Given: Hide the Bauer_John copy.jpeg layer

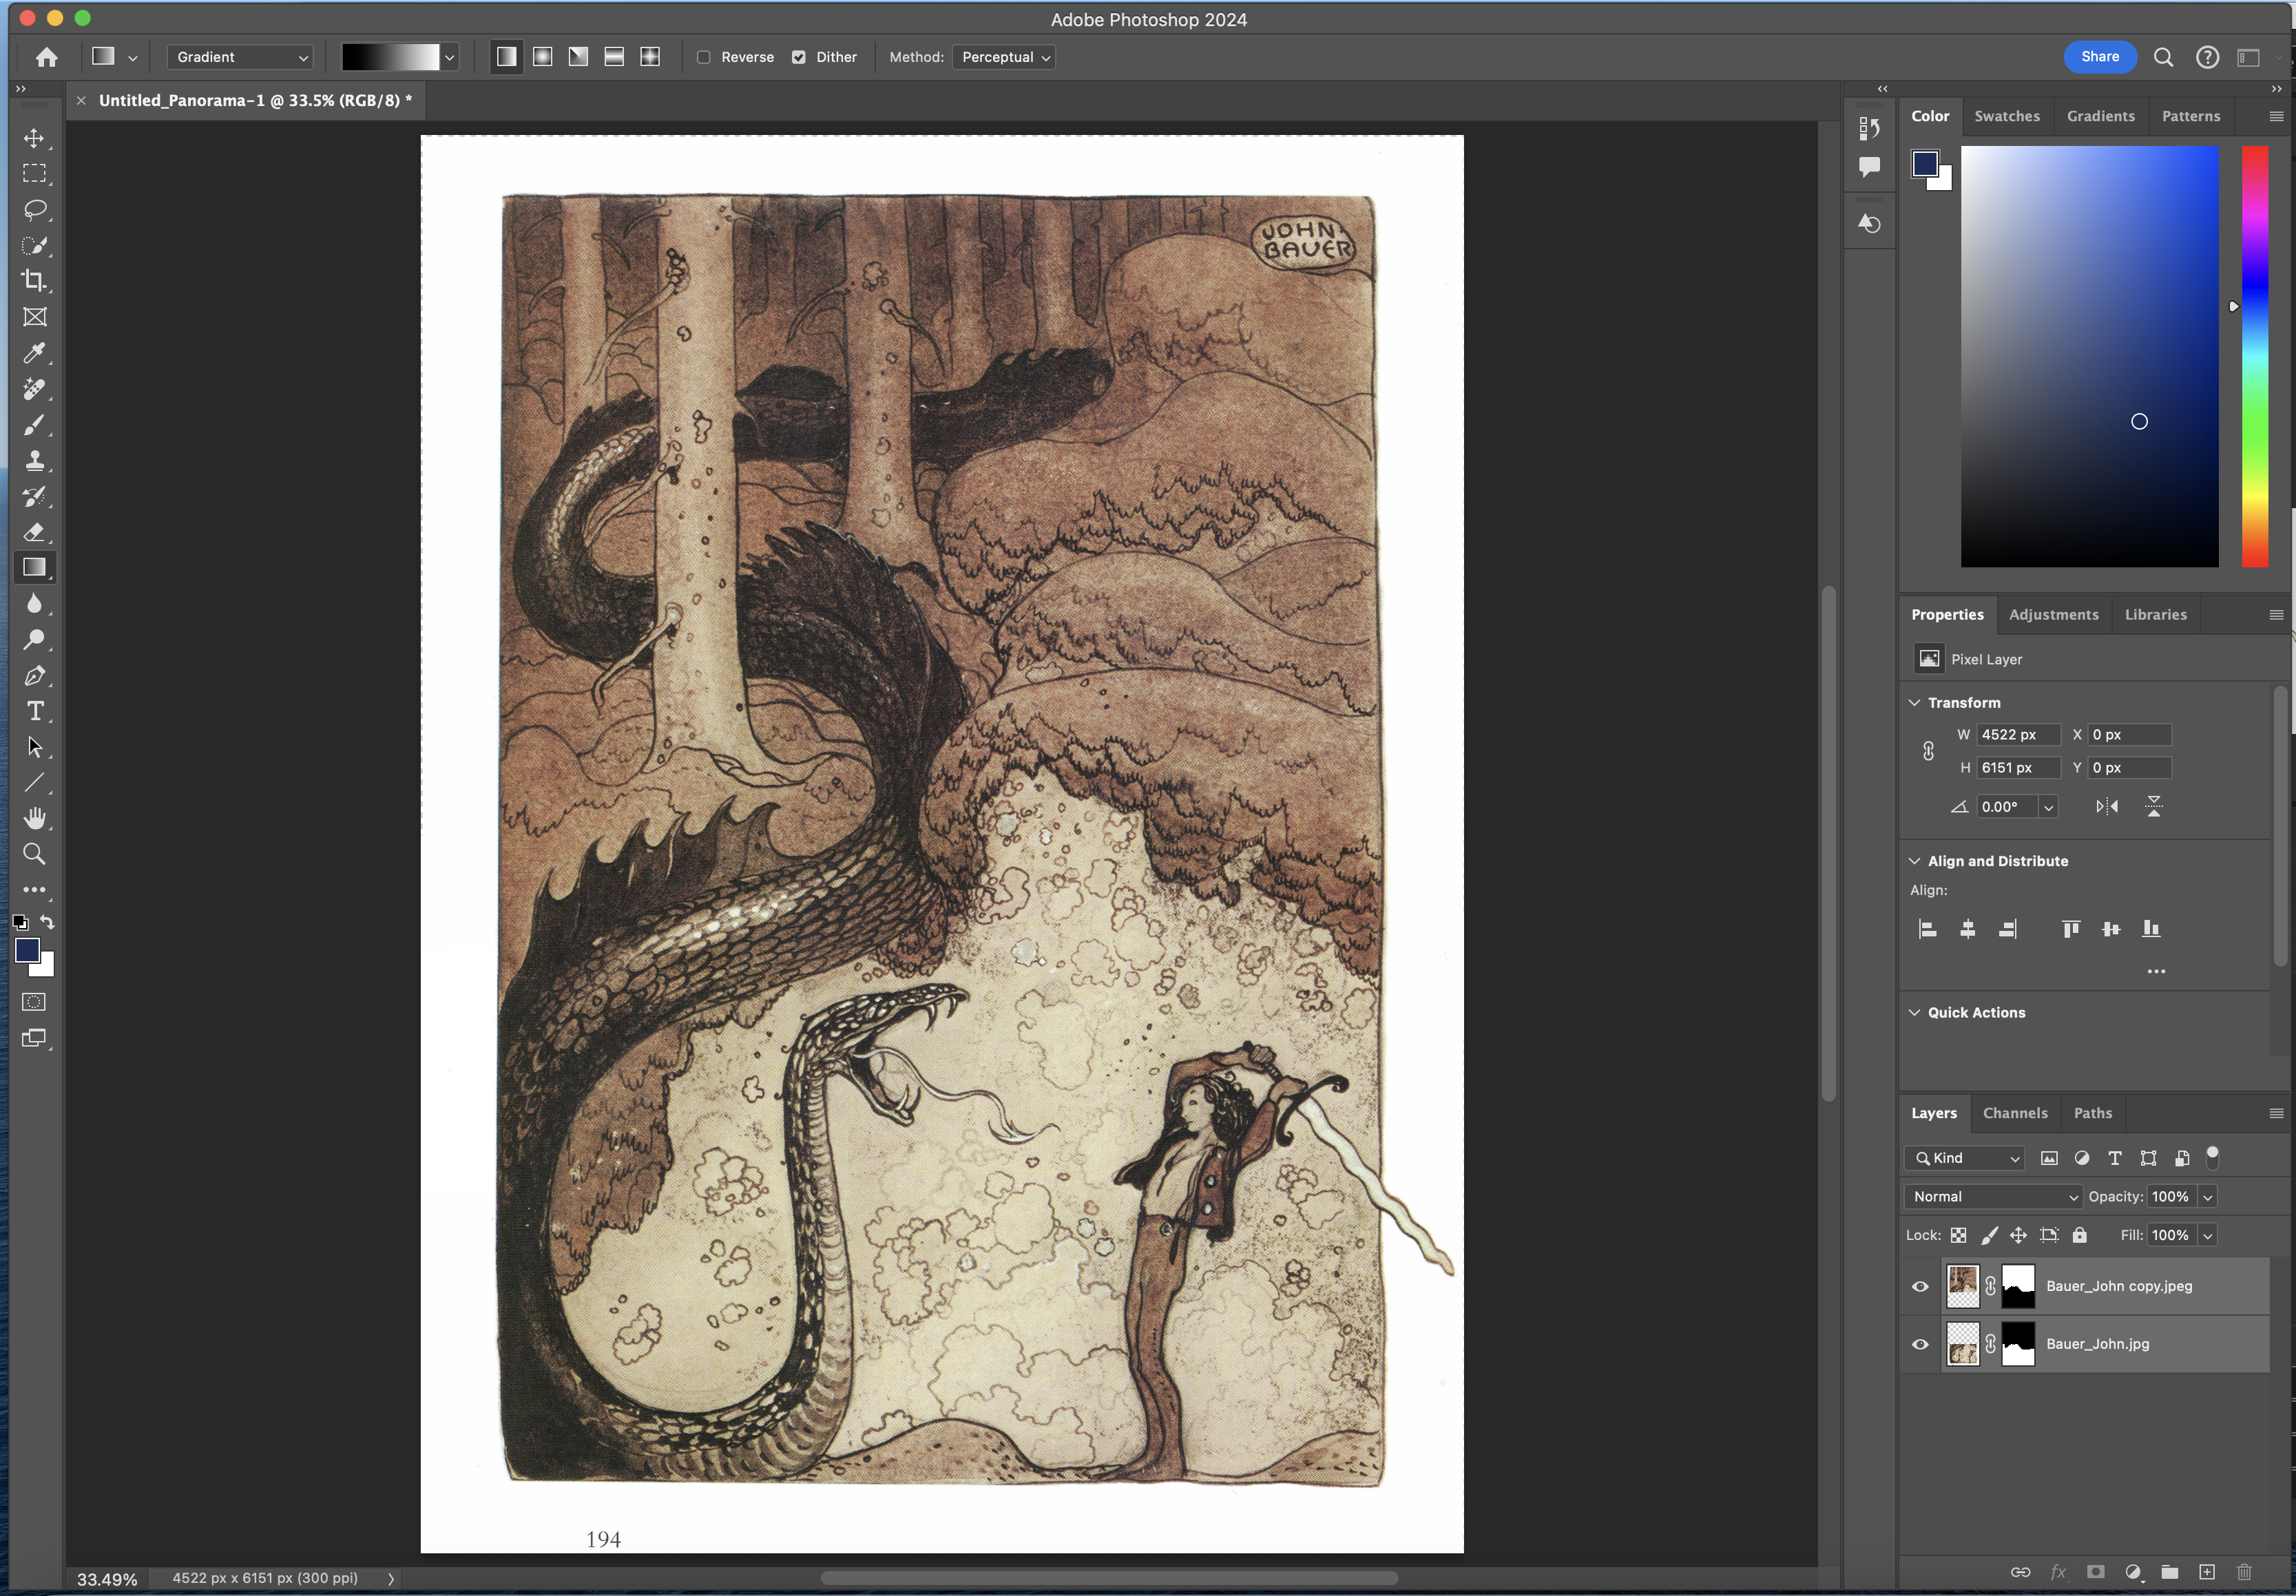Looking at the screenshot, I should point(1920,1287).
